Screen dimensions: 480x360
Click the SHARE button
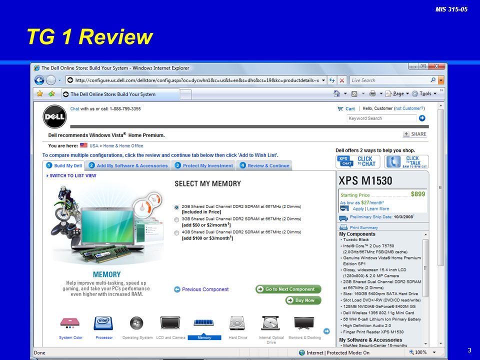point(415,134)
